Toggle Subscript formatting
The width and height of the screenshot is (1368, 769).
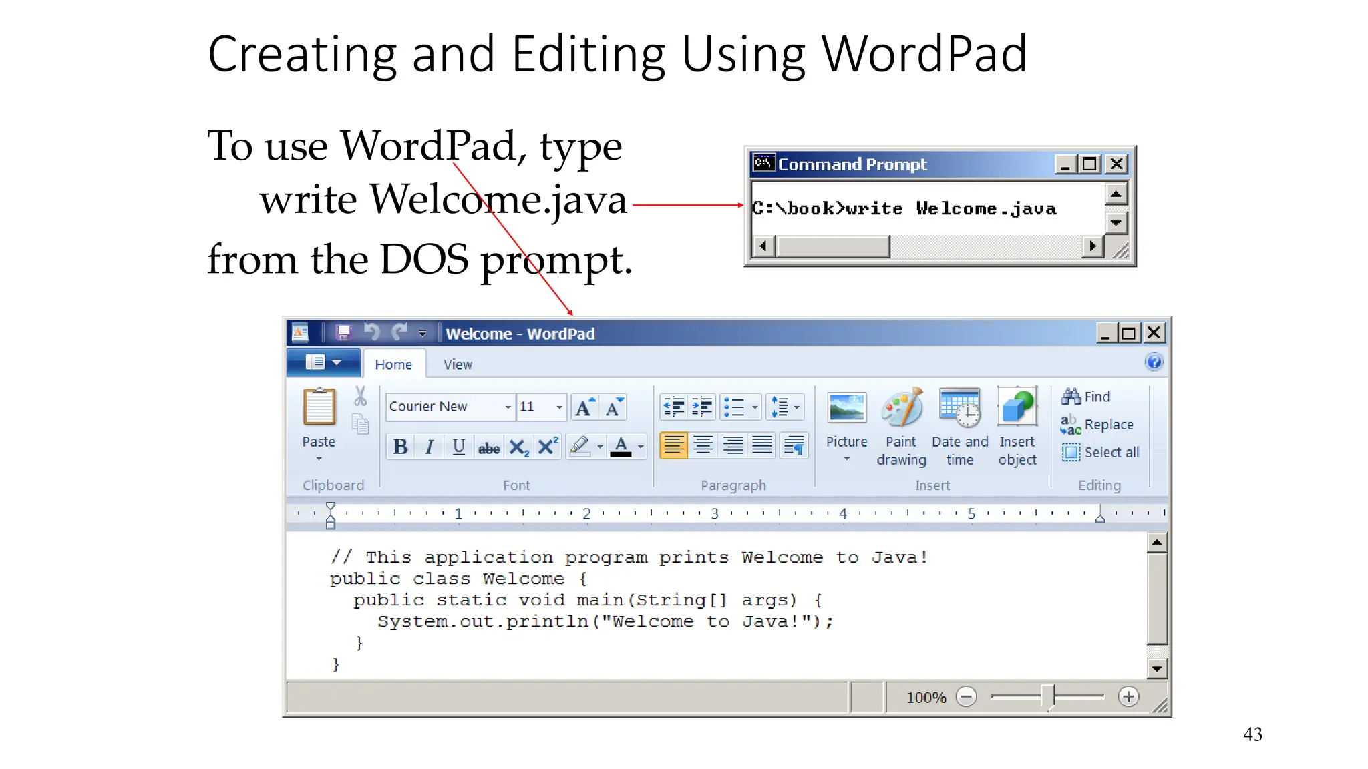[518, 447]
